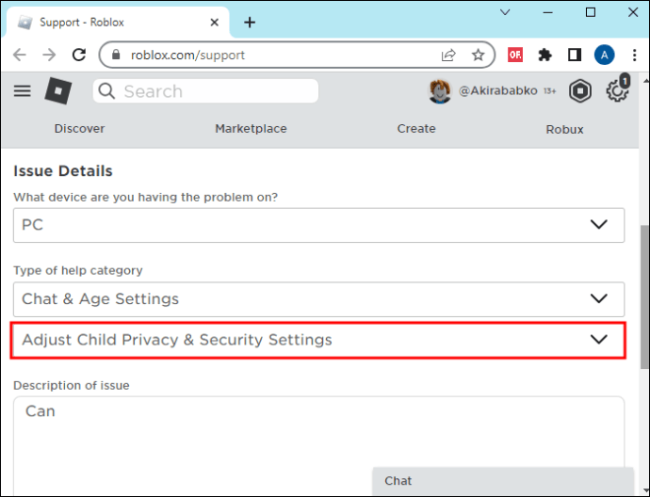Open the Robux menu item
Screen dimensions: 650x497
[x=564, y=130]
